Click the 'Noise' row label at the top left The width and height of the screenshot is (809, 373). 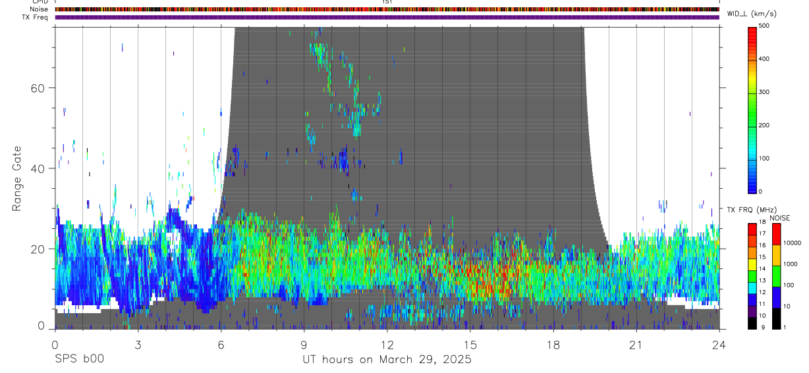coord(39,9)
